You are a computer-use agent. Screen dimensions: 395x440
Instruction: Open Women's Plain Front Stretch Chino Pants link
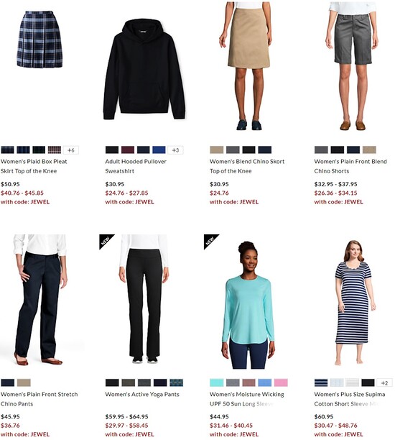(x=39, y=399)
